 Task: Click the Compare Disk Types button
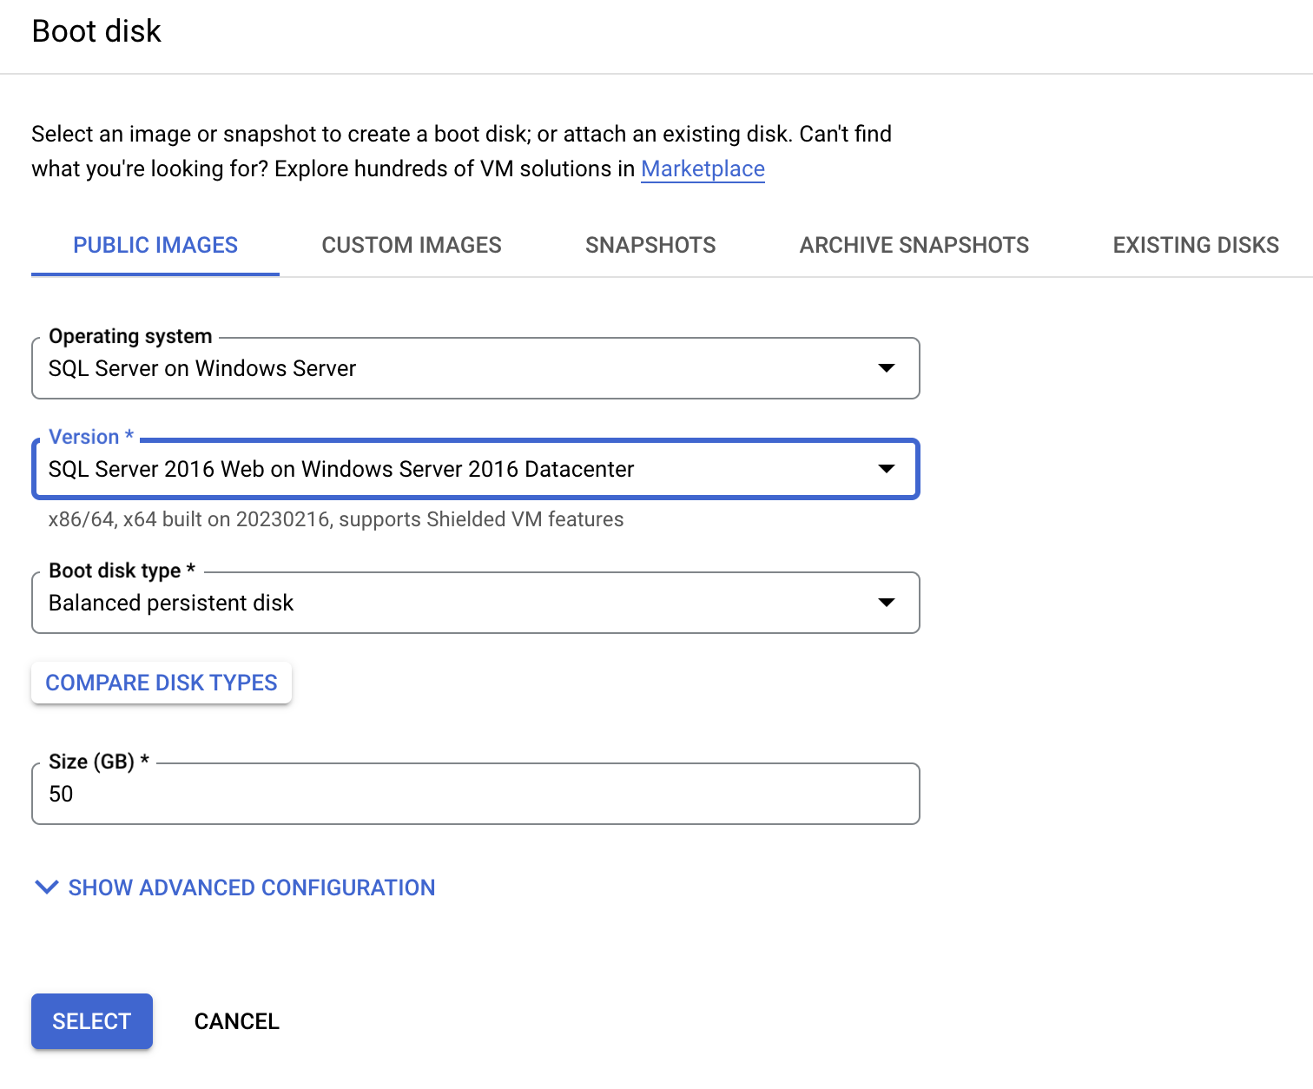[162, 683]
